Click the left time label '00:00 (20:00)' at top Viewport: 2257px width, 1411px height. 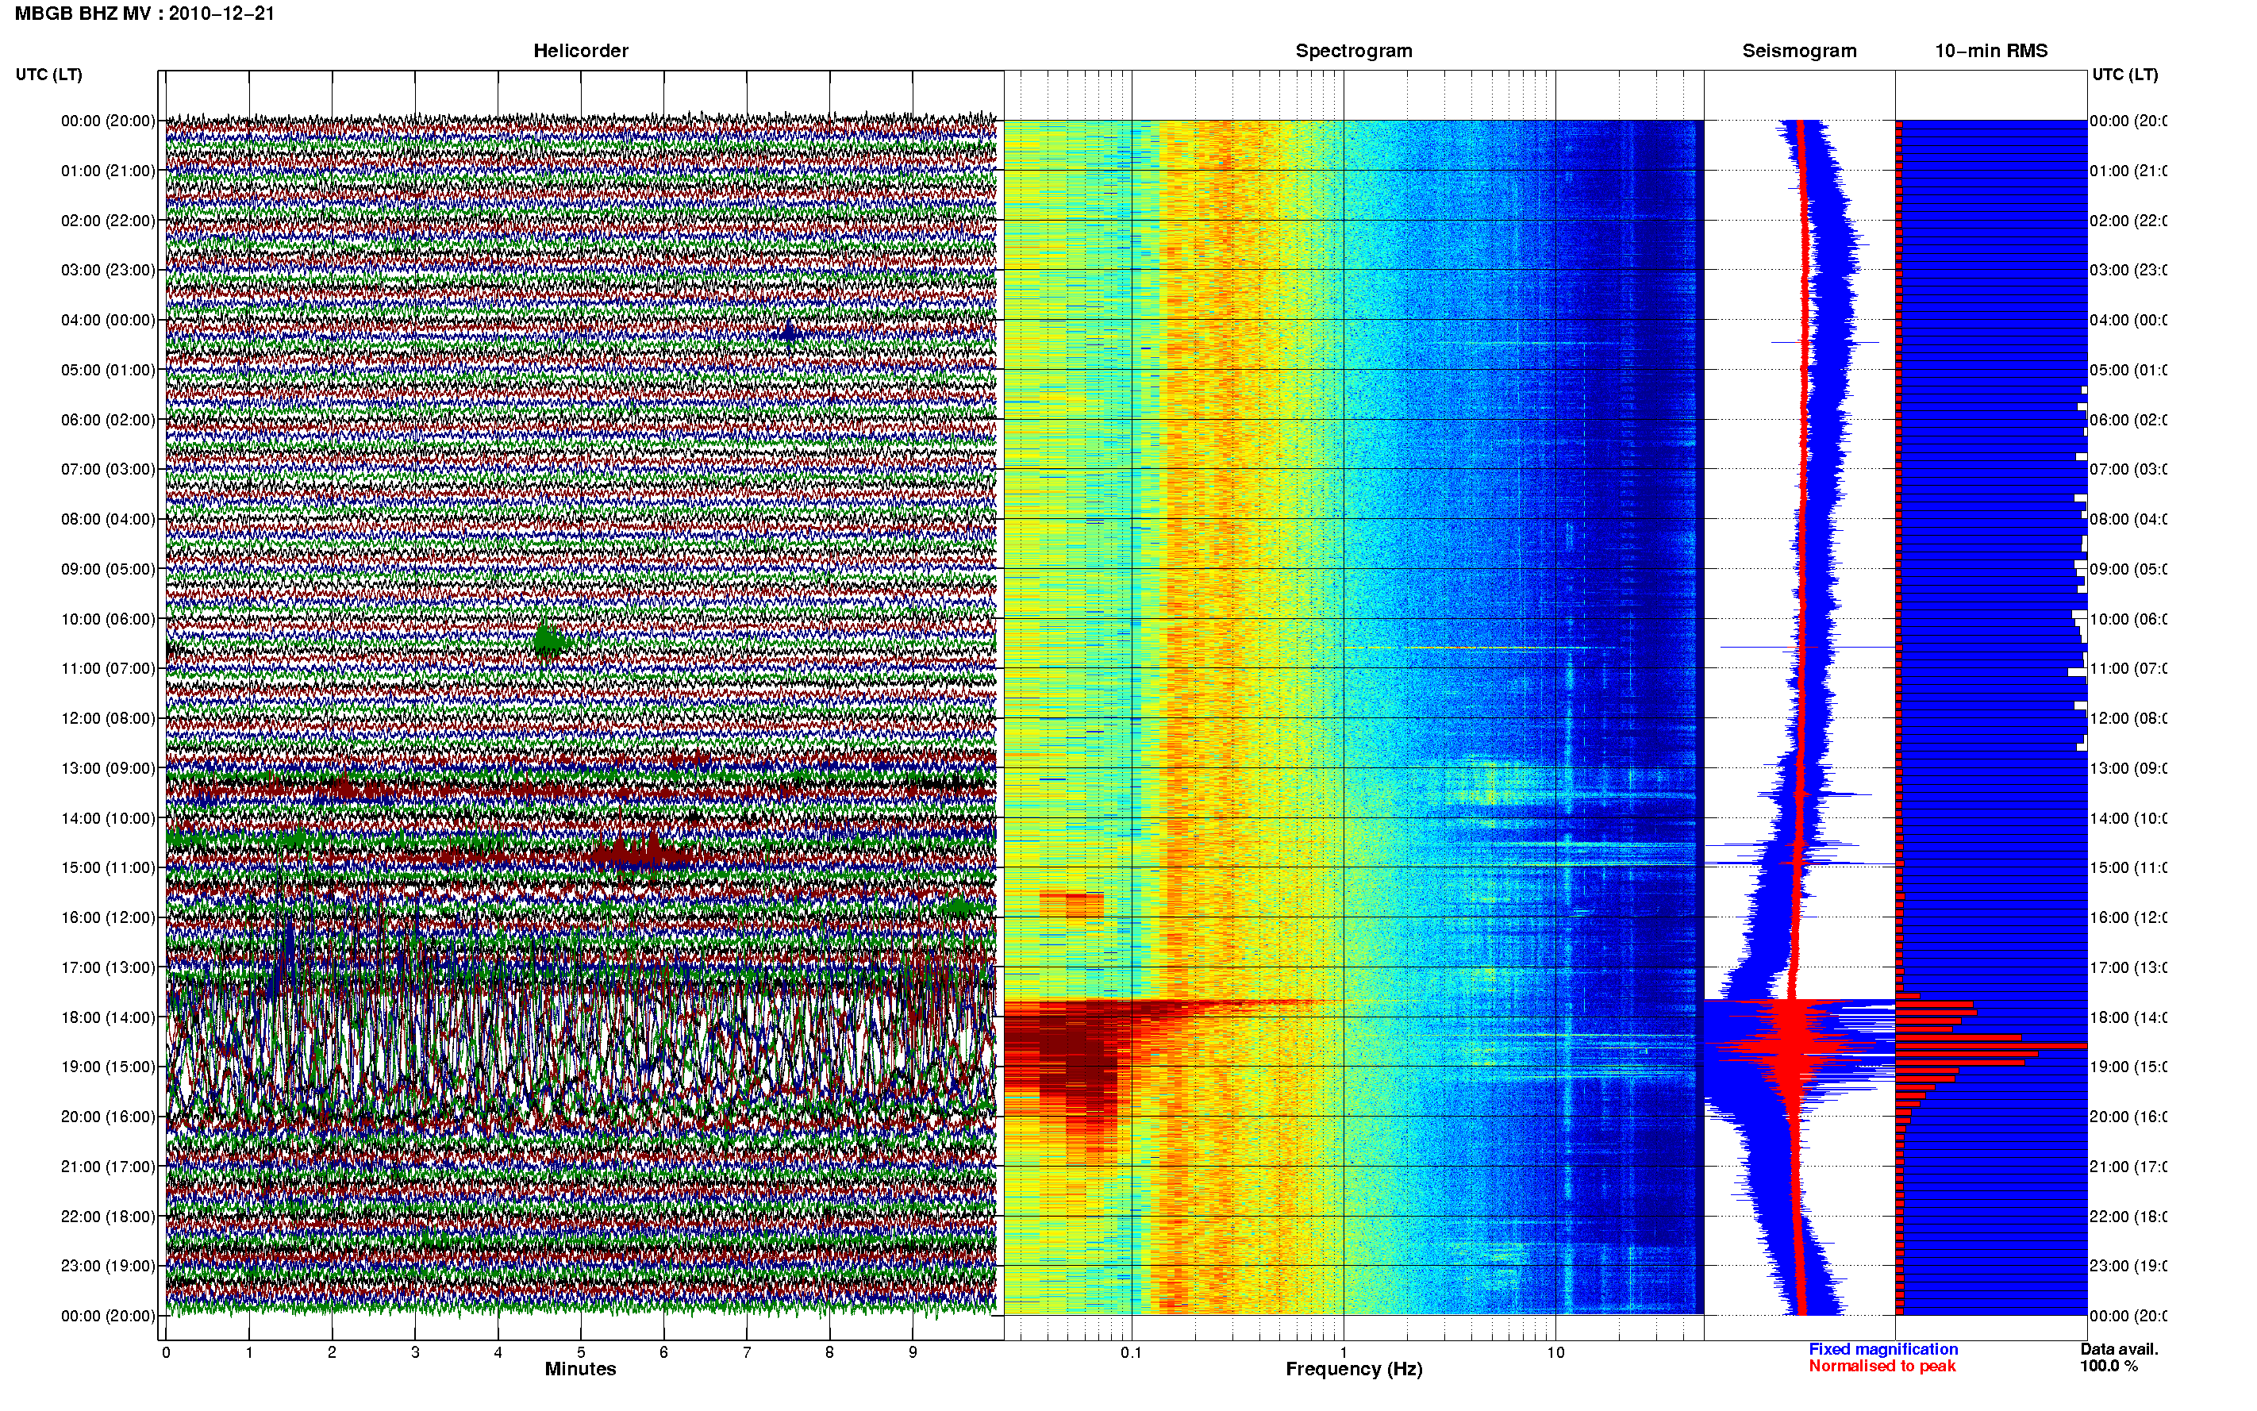point(108,121)
